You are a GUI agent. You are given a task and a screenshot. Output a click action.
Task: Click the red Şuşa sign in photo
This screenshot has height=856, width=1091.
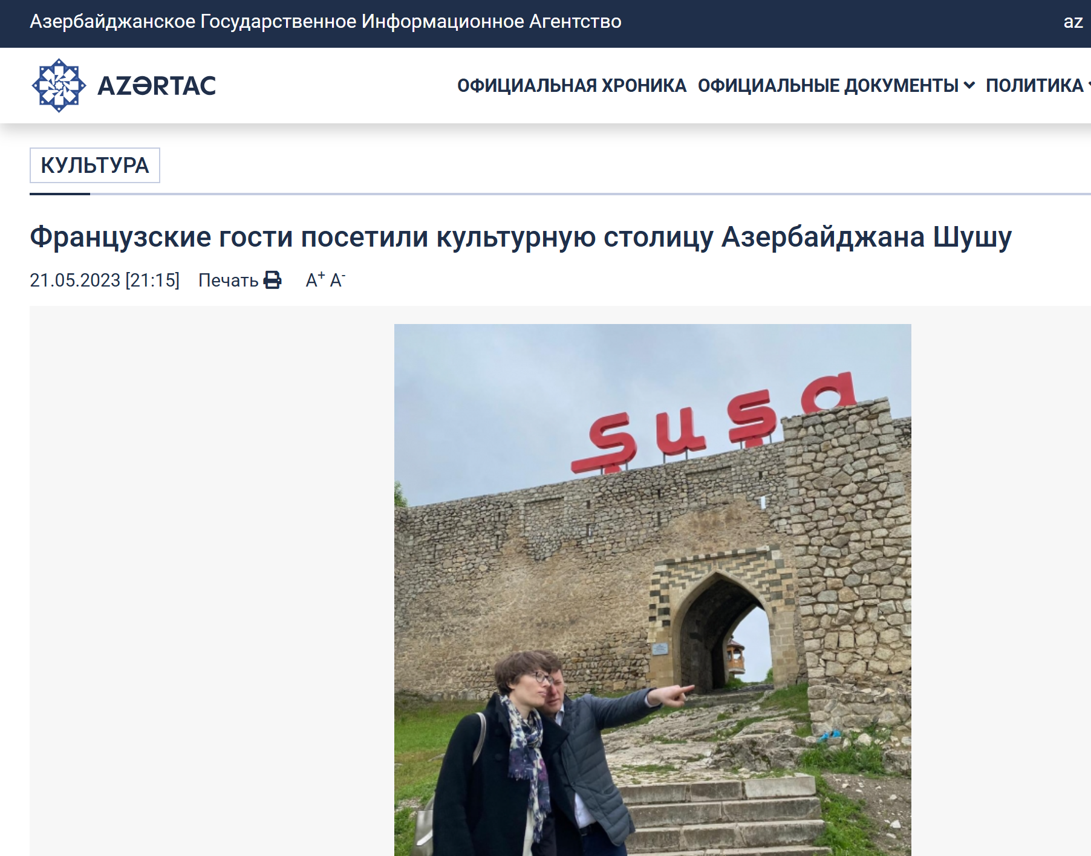point(714,422)
